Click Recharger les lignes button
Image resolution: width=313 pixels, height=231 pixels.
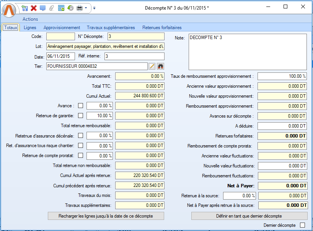pos(106,216)
